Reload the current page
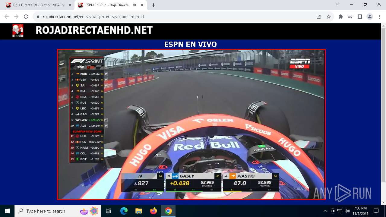386x217 pixels. click(26, 17)
